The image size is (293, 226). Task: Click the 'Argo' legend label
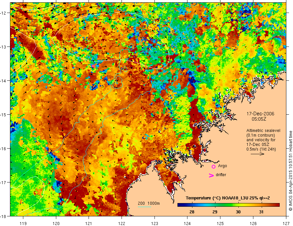pos(222,166)
